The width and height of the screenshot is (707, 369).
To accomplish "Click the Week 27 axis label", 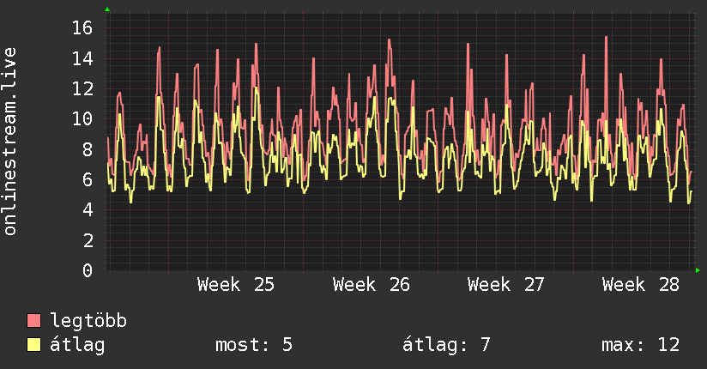I will [506, 285].
